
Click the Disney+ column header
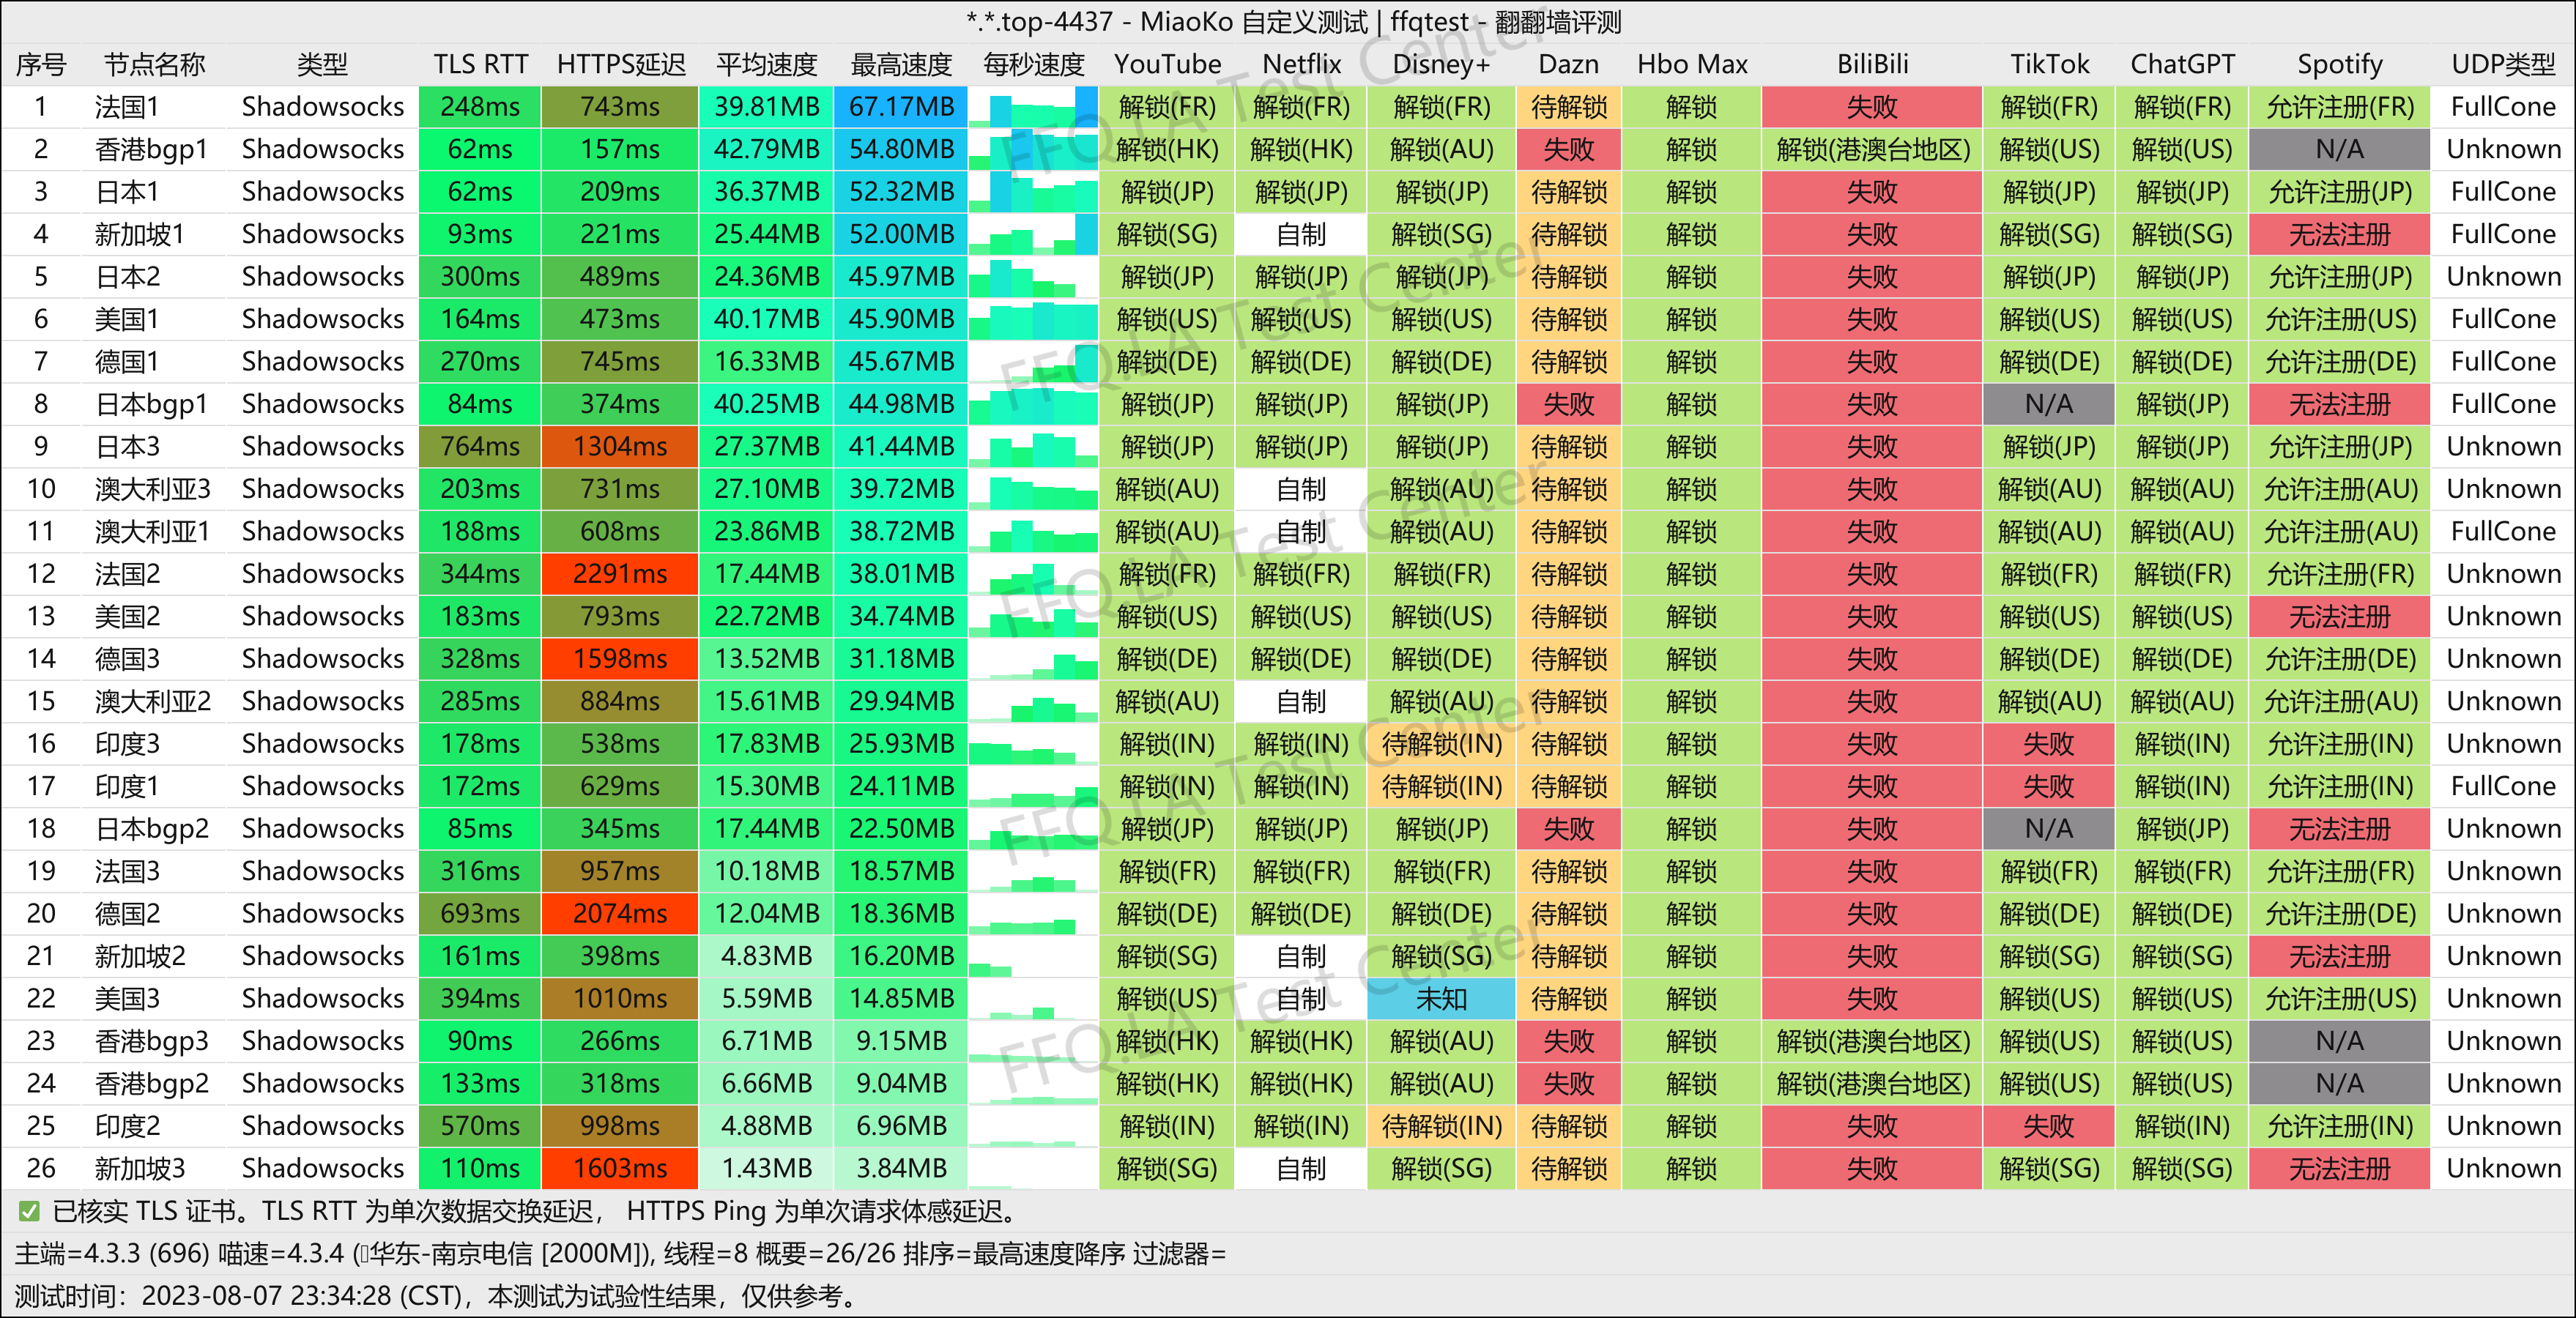coord(1441,64)
